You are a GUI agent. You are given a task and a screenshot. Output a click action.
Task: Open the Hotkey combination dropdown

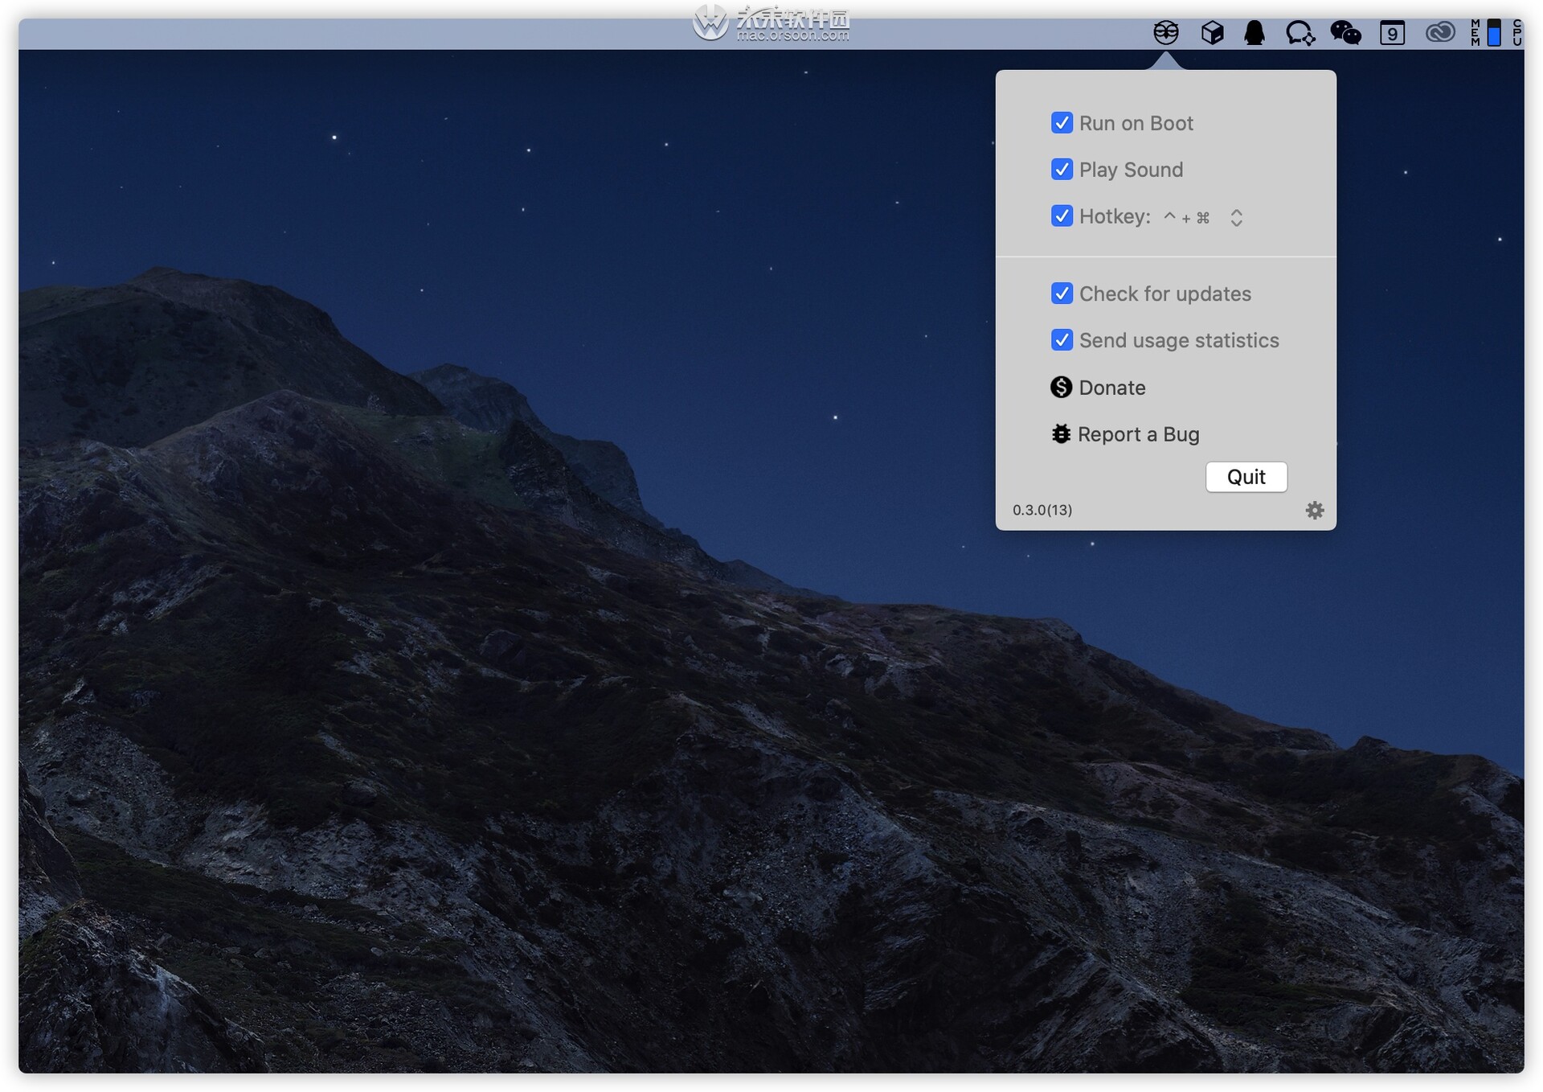pos(1203,217)
